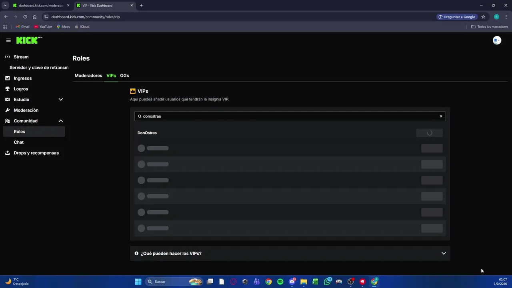Viewport: 512px width, 288px height.
Task: Switch to the OGs tab
Action: (124, 76)
